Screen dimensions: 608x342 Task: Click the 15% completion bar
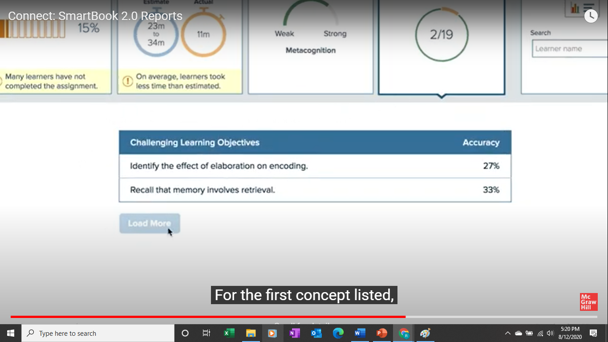32,29
